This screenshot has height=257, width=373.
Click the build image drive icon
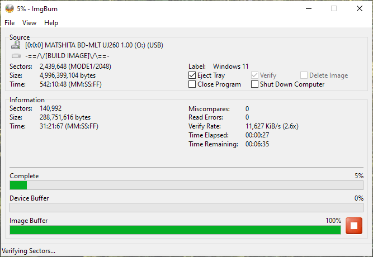point(16,56)
